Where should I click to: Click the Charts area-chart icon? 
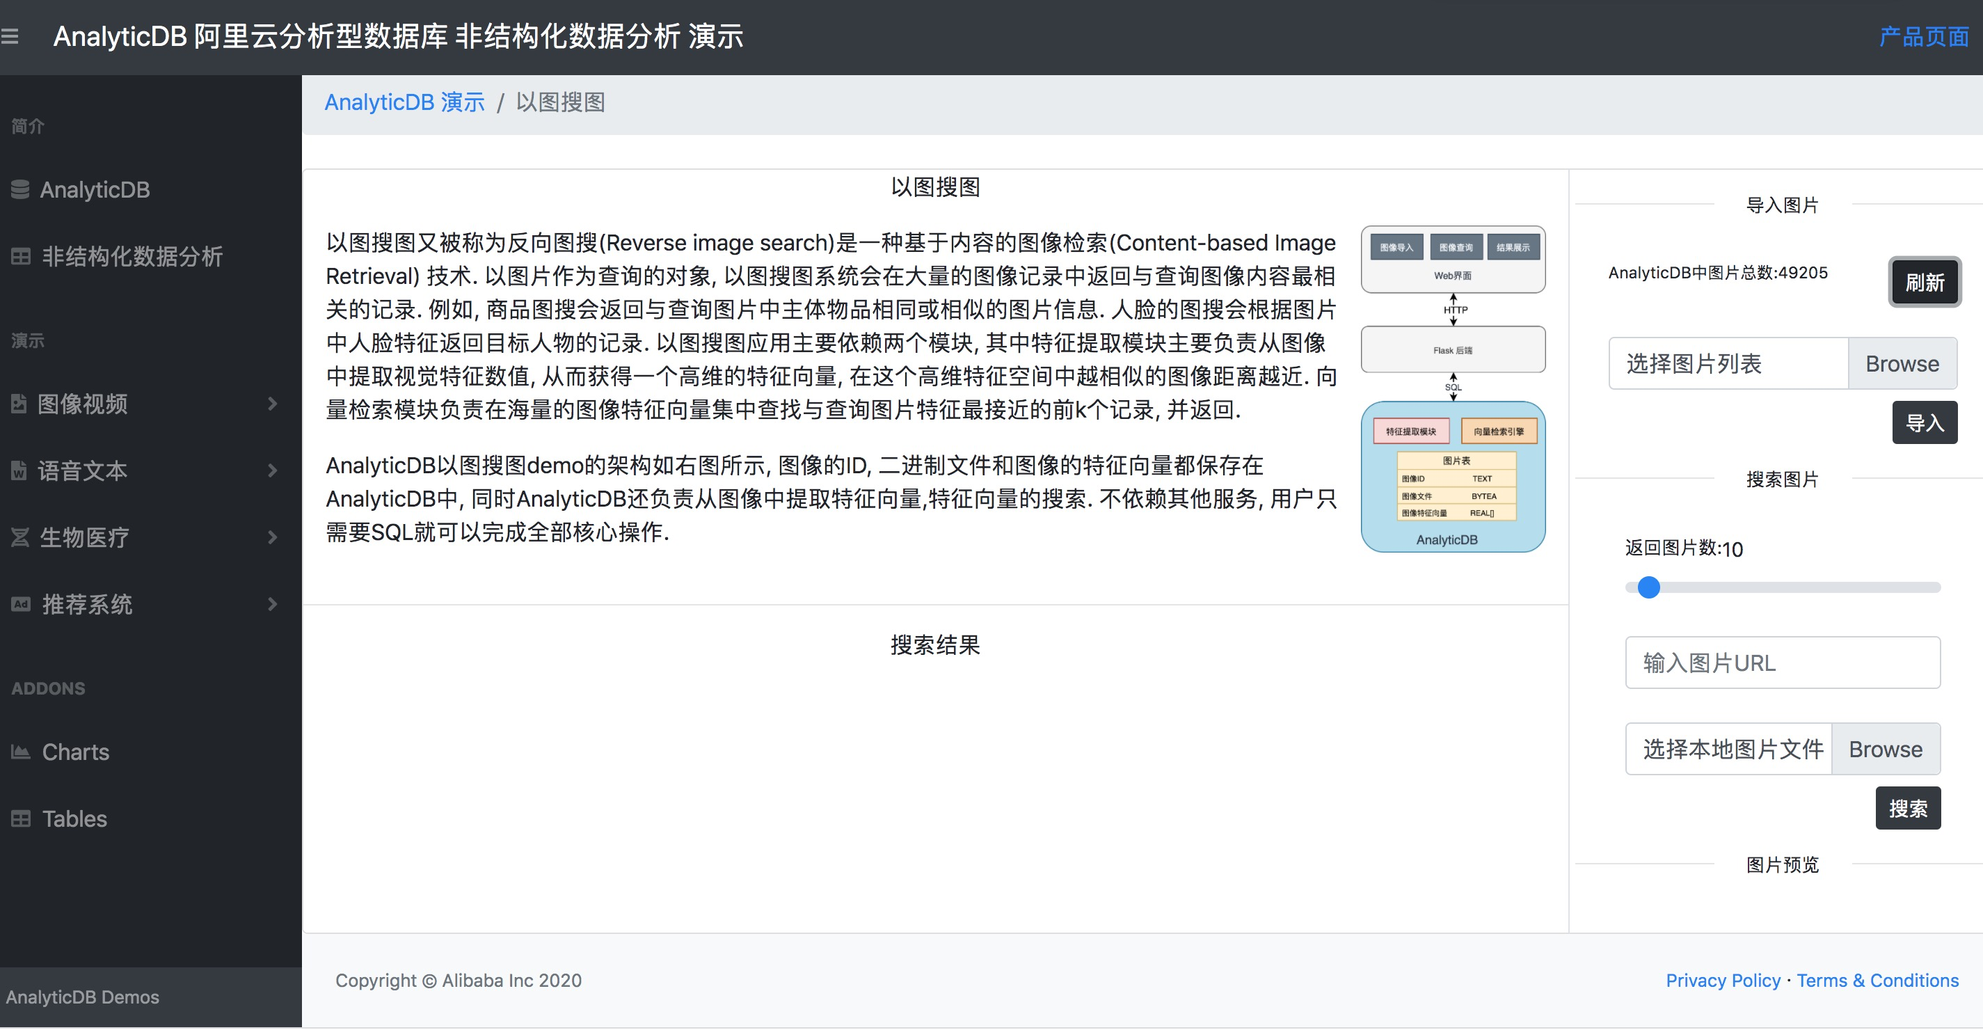point(21,752)
